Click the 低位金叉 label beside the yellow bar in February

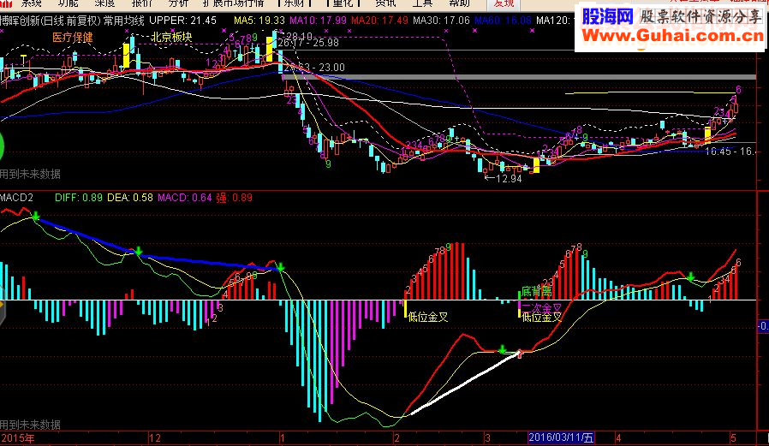[428, 317]
